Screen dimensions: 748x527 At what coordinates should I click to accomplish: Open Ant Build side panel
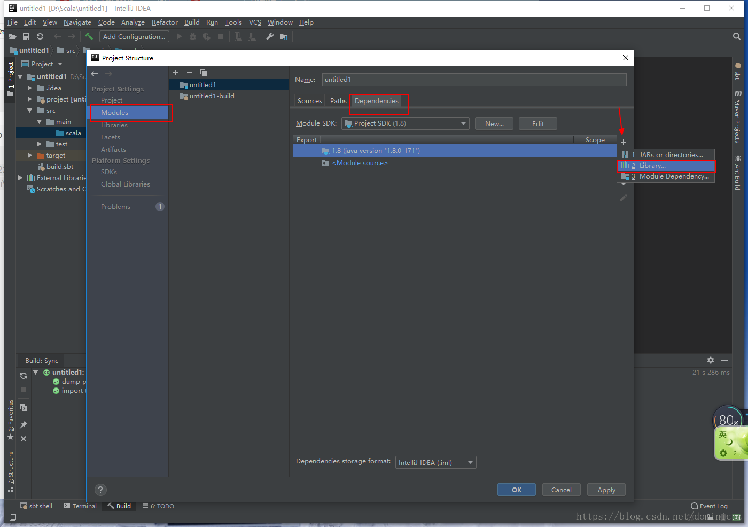[x=737, y=172]
